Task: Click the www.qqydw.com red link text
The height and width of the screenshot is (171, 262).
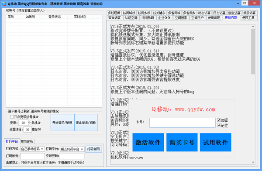Action: click(195, 109)
